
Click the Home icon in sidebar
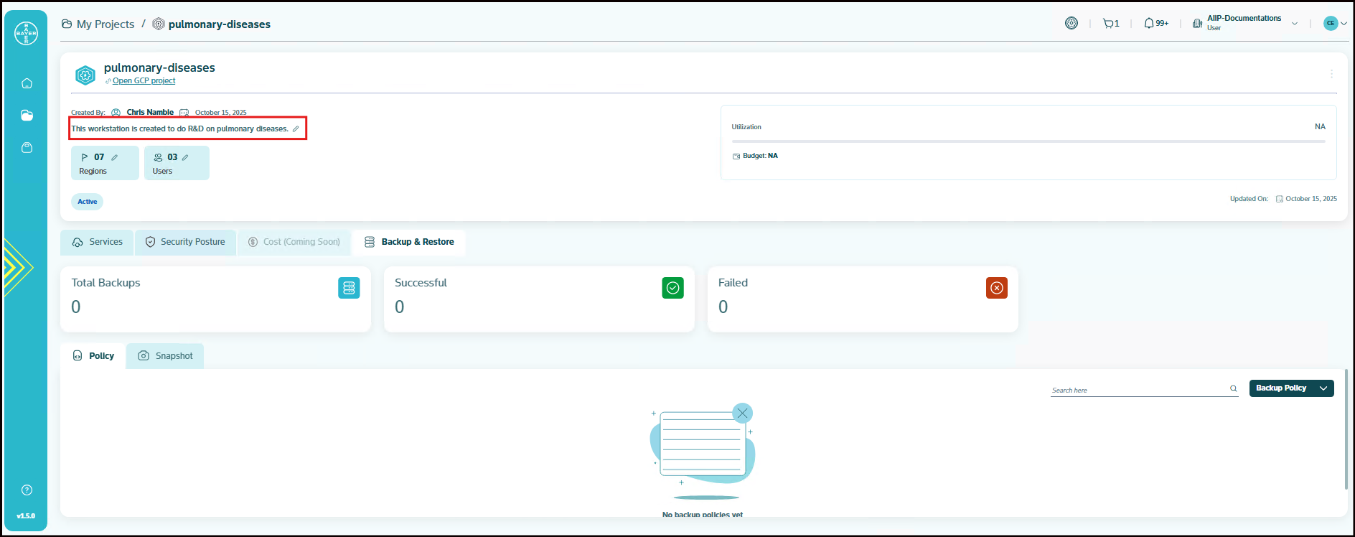27,83
